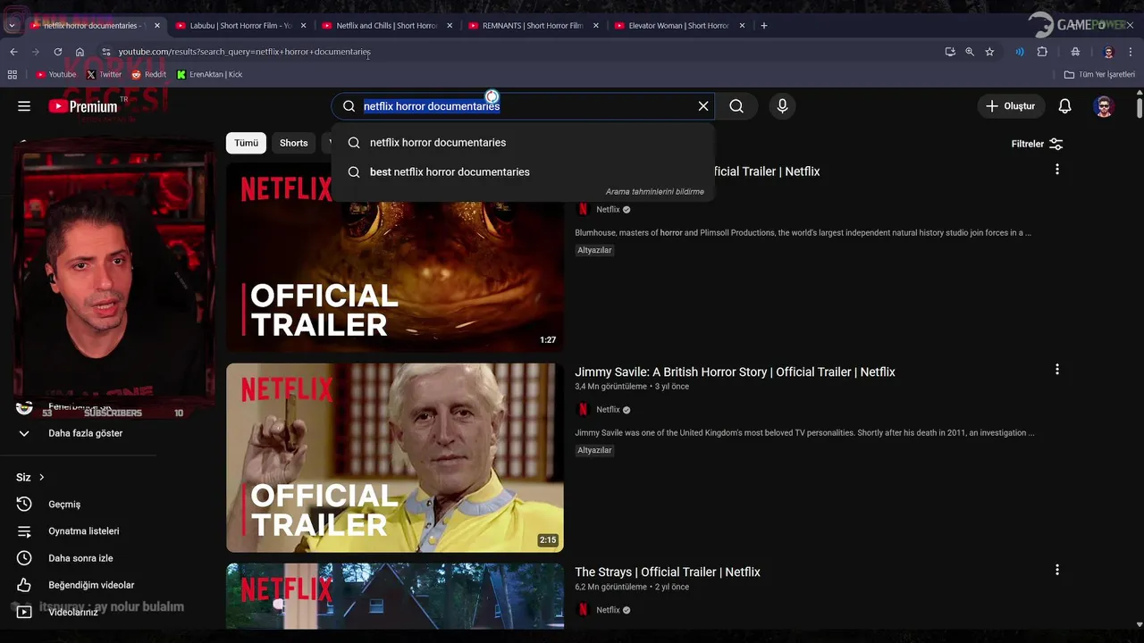The image size is (1144, 643).
Task: Open the ErenAktan Kick bookmark
Action: 210,74
